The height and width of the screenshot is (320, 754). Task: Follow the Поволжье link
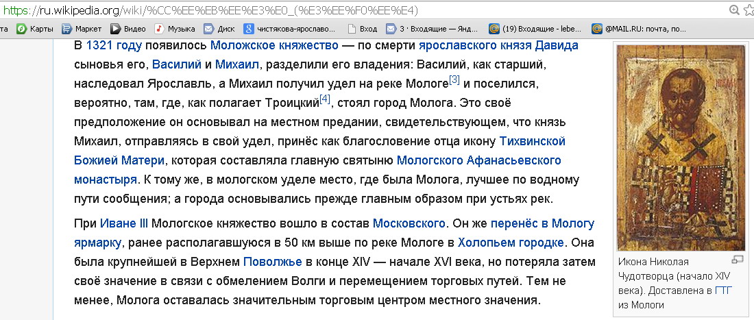point(273,262)
